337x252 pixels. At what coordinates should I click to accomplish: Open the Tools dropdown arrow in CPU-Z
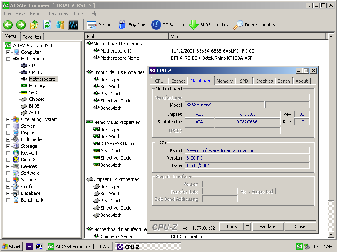point(247,226)
